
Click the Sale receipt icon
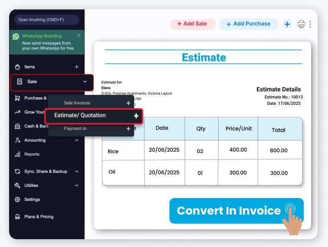(20, 82)
